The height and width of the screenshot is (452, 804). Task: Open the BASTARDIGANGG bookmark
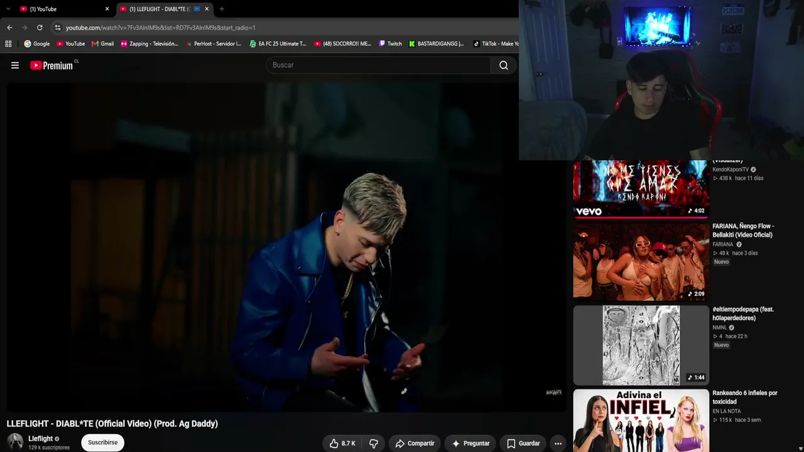(436, 44)
